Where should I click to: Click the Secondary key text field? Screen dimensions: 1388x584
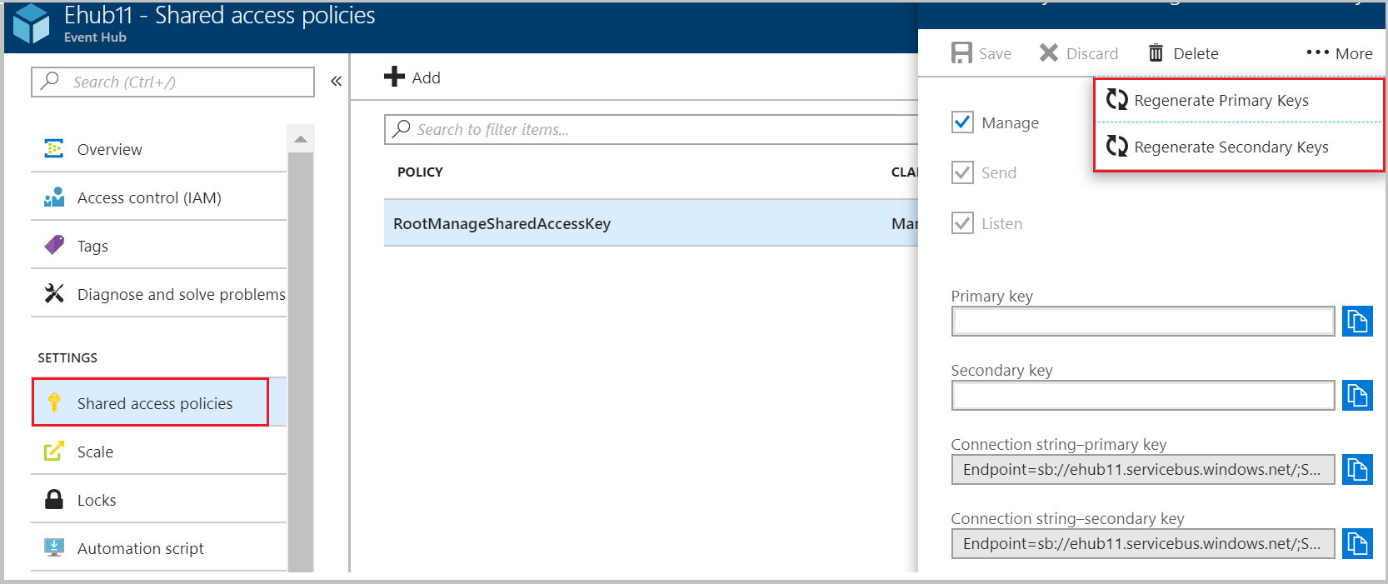1143,396
